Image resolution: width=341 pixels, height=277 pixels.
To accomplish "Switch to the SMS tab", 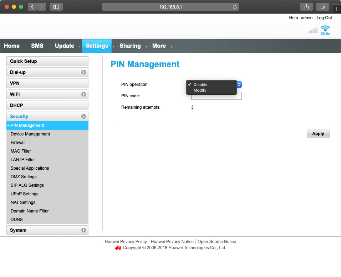I will click(x=37, y=46).
